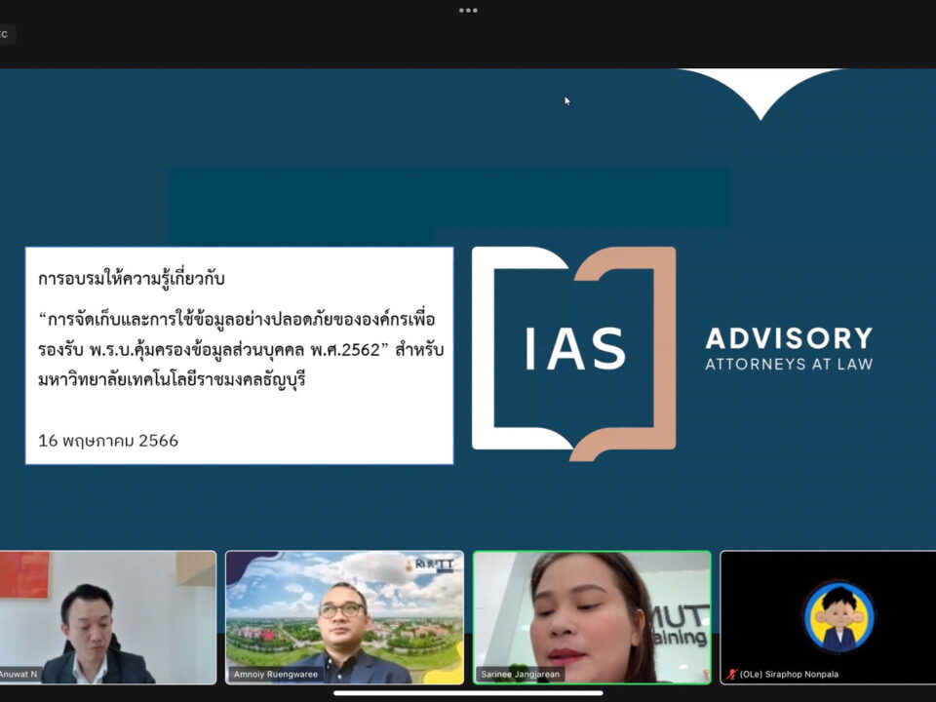Select Anuwat N's video thumbnail
Image resolution: width=936 pixels, height=702 pixels.
[108, 617]
